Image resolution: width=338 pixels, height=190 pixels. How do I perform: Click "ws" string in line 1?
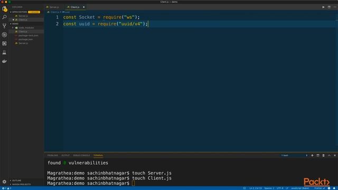point(129,17)
